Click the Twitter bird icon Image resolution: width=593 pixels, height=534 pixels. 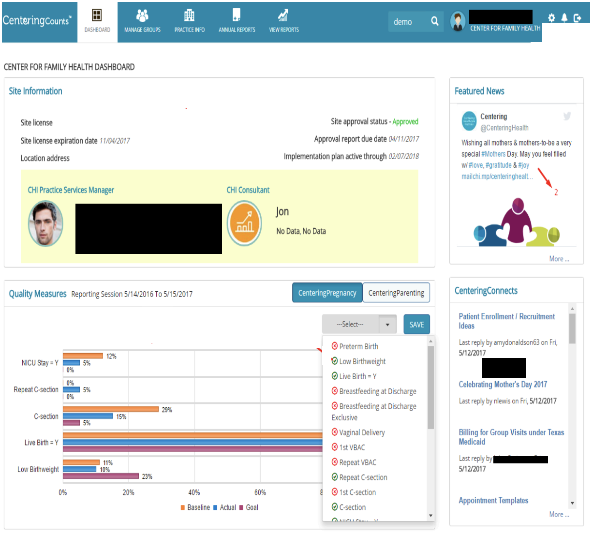click(567, 116)
